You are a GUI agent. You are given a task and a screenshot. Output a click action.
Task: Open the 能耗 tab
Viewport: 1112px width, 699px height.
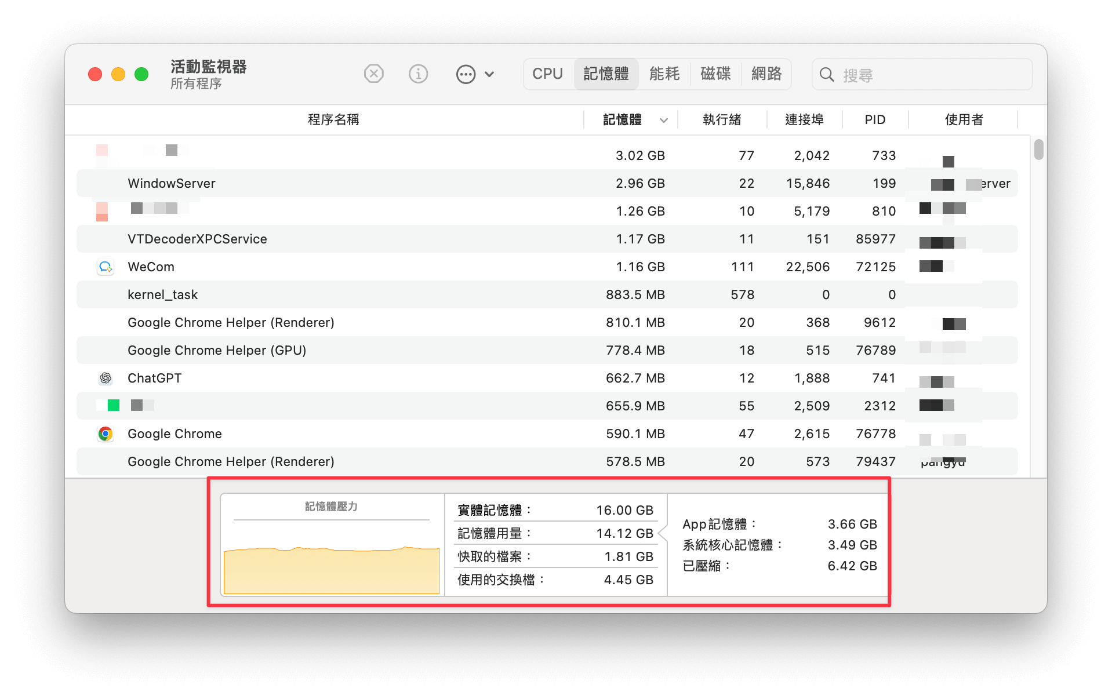[664, 74]
